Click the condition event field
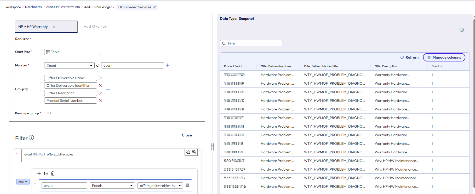 pos(64,185)
